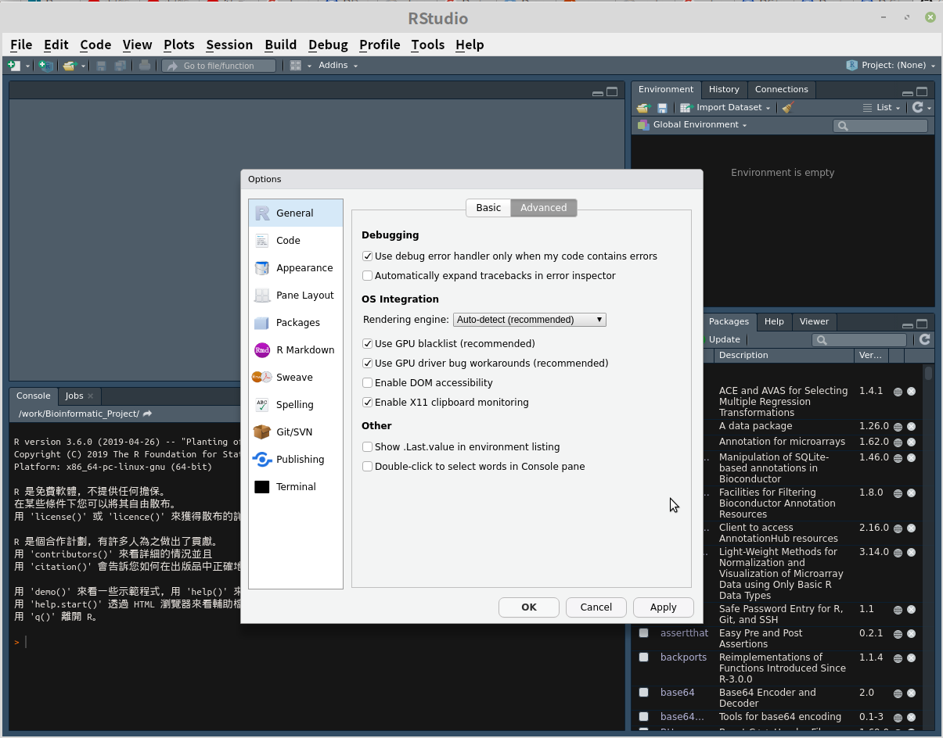Viewport: 943px width, 738px height.
Task: Open the Session menu
Action: pos(229,45)
